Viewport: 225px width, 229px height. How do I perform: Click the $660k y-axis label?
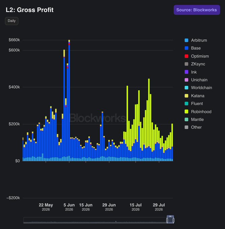coord(14,40)
